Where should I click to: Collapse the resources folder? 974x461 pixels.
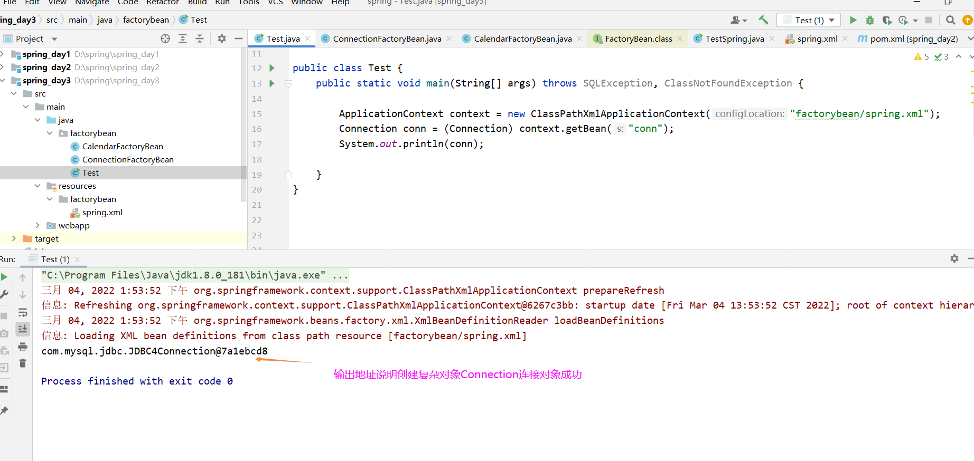pos(38,186)
